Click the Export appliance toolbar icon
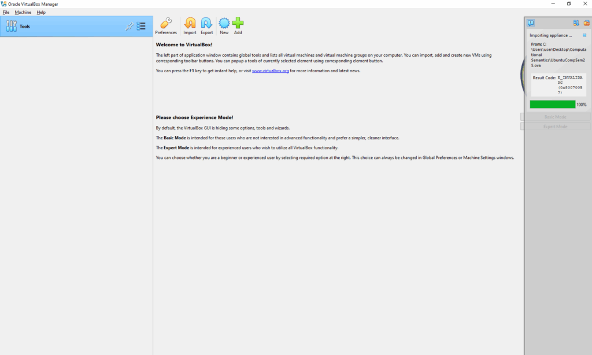The height and width of the screenshot is (355, 592). point(206,26)
